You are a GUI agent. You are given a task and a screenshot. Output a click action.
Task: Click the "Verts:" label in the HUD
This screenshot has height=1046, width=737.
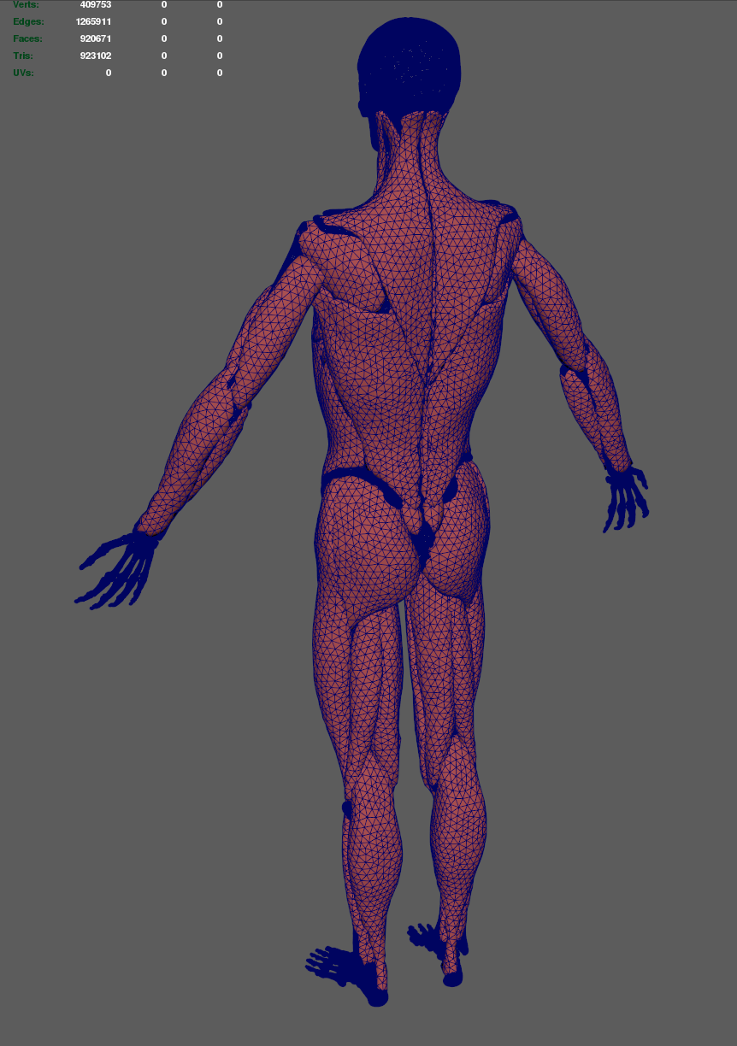[26, 5]
